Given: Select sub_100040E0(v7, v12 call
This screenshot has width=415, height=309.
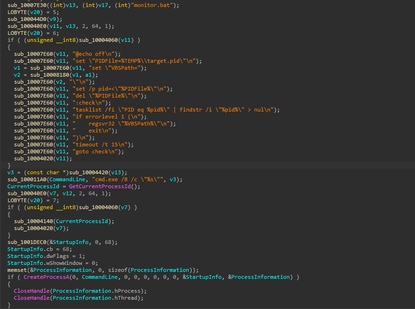Looking at the screenshot, I should [x=59, y=193].
